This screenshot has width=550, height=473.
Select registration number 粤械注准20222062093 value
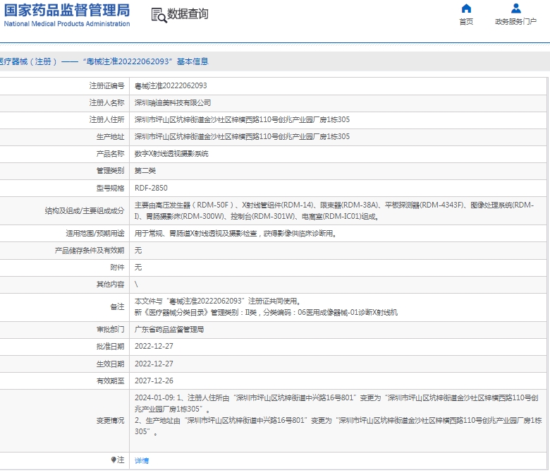click(171, 85)
